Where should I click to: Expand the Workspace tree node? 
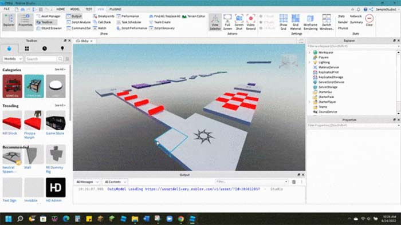pos(309,53)
